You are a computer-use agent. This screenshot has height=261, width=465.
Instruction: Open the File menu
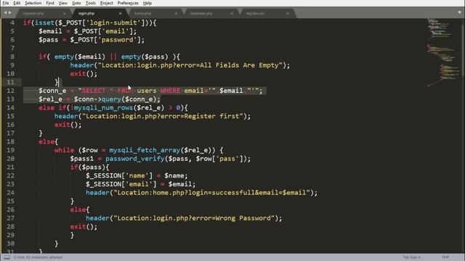point(5,3)
